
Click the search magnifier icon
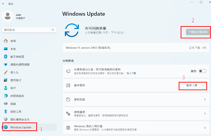pyautogui.click(x=53, y=30)
